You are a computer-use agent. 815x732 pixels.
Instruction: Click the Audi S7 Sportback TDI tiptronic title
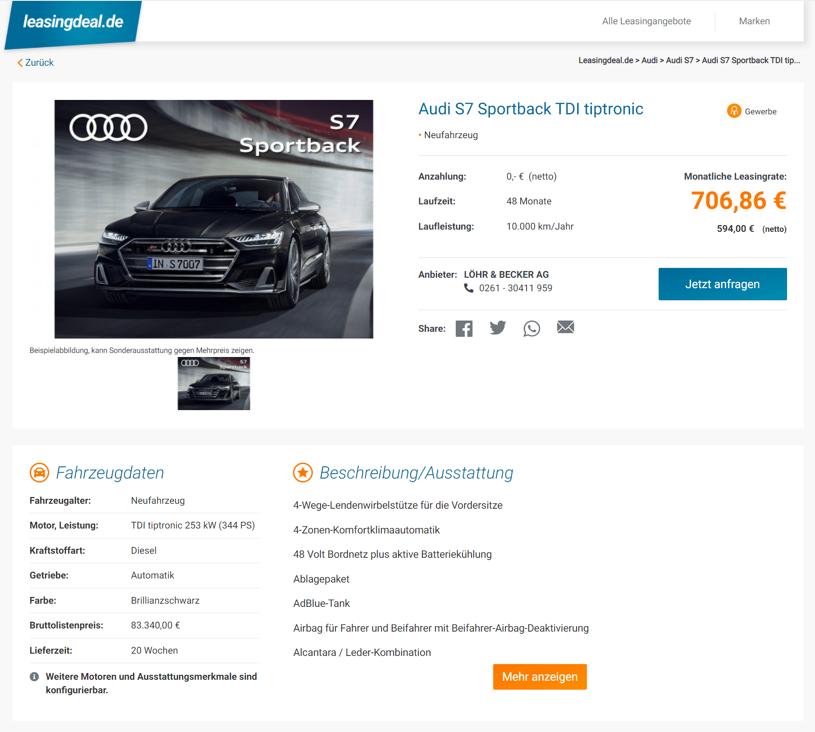click(531, 109)
